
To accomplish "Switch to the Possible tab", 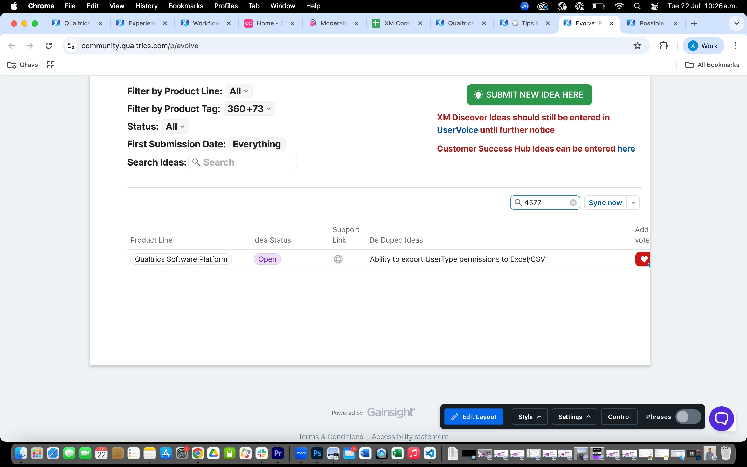I will click(x=652, y=23).
